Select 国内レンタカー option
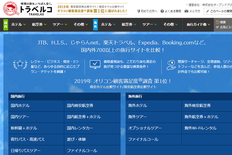The height and width of the screenshot is (155, 232). 92,128
